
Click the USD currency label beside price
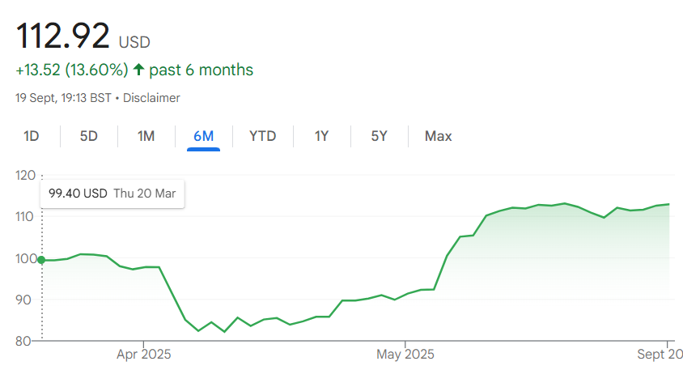[x=134, y=42]
